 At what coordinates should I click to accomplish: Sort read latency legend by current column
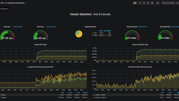point(85,93)
